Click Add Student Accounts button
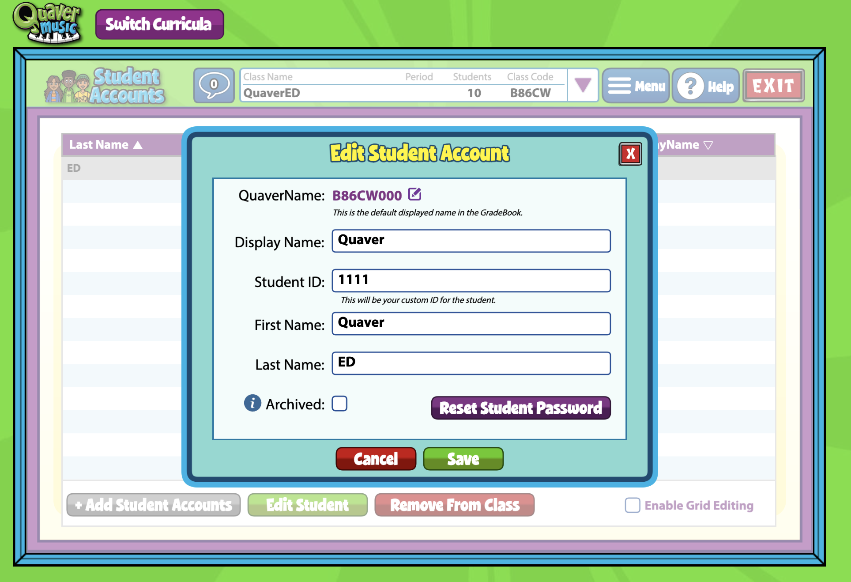851x582 pixels. tap(154, 505)
